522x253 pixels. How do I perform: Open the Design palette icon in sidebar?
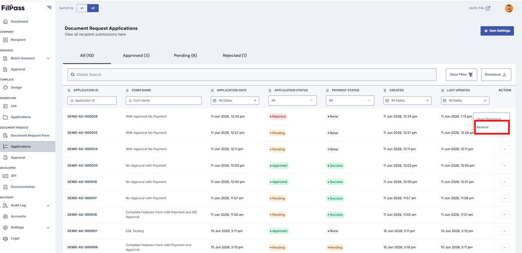(x=5, y=87)
